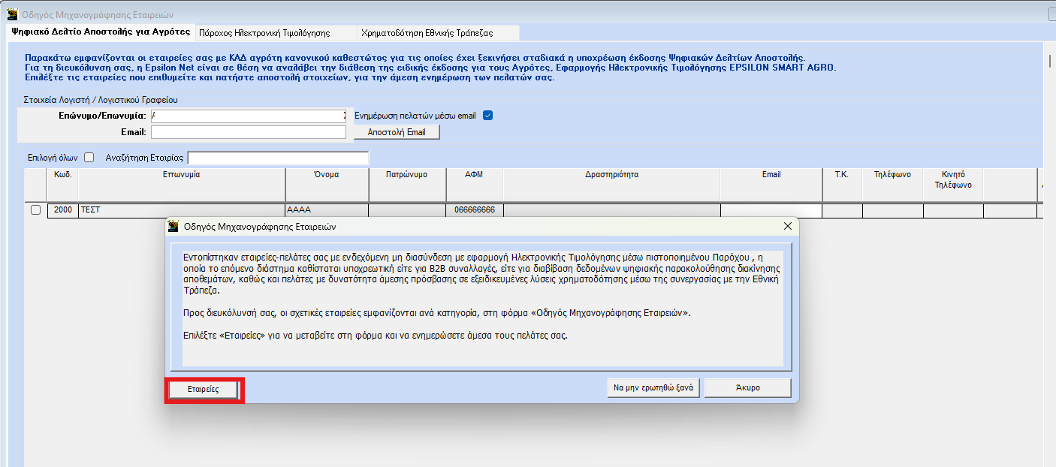Uncheck Ενημέρωση πελατών μέσω email checkbox
The image size is (1056, 467).
click(x=487, y=116)
